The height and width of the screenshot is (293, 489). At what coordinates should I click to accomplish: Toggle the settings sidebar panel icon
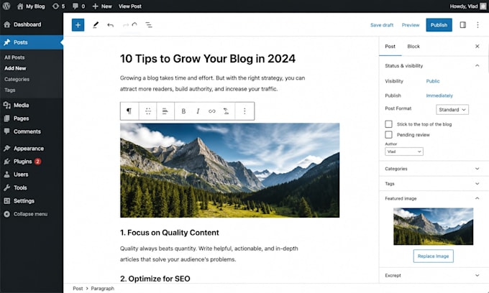[463, 25]
